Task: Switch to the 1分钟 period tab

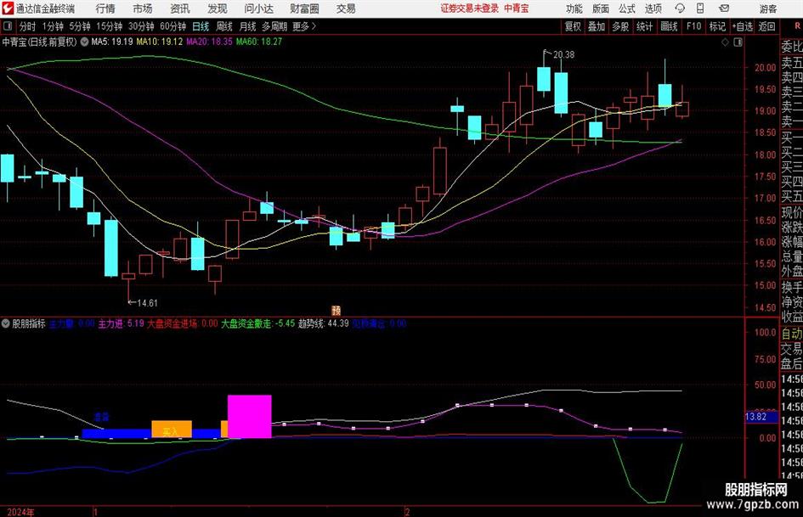Action: coord(53,26)
